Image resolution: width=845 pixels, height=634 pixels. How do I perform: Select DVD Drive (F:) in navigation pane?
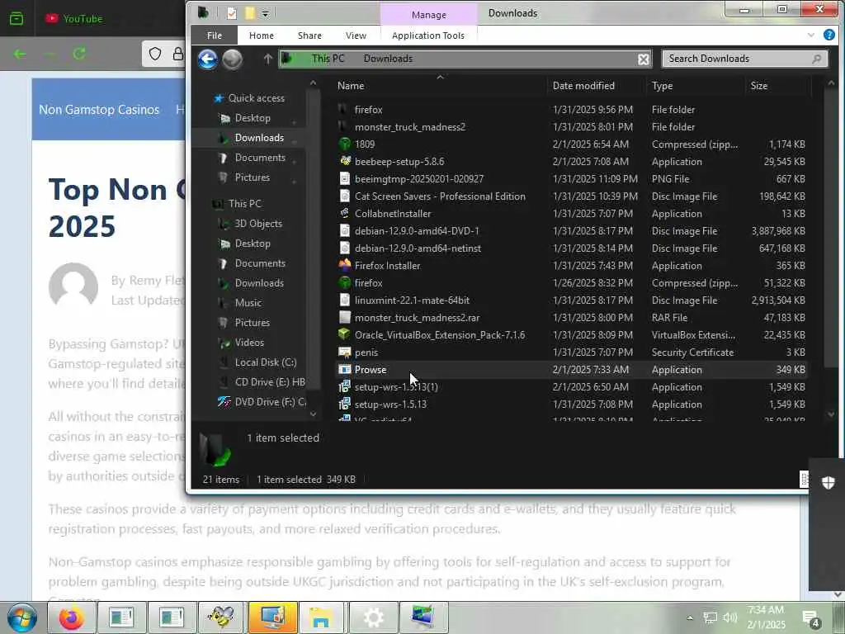point(270,402)
